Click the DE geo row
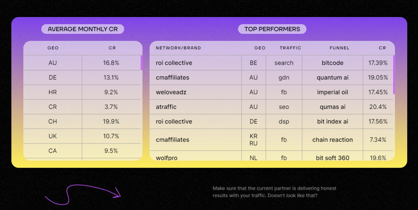Viewport: 418px width, 210px height. click(82, 78)
